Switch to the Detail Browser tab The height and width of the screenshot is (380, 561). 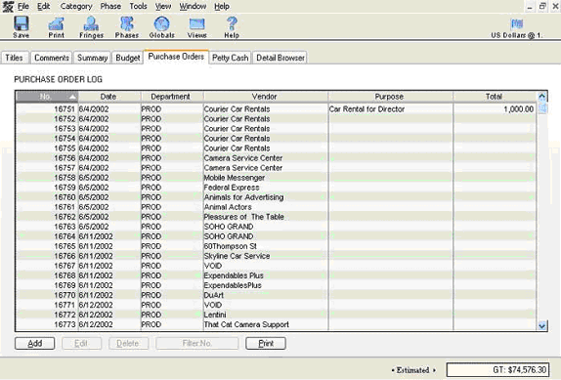pos(280,58)
